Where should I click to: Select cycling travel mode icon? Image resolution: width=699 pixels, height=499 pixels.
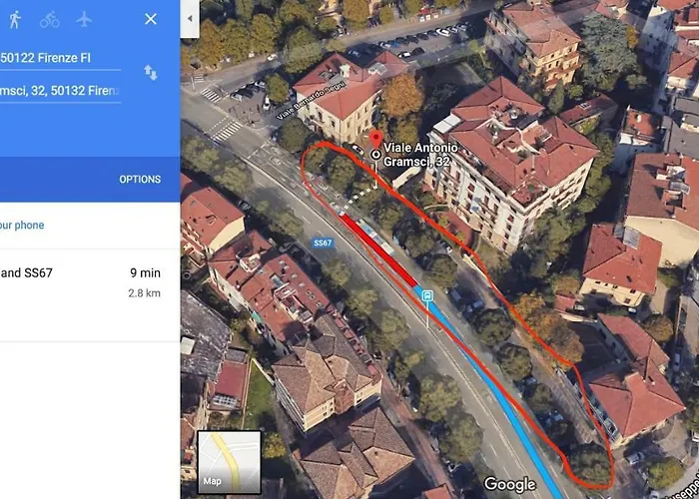tap(50, 20)
